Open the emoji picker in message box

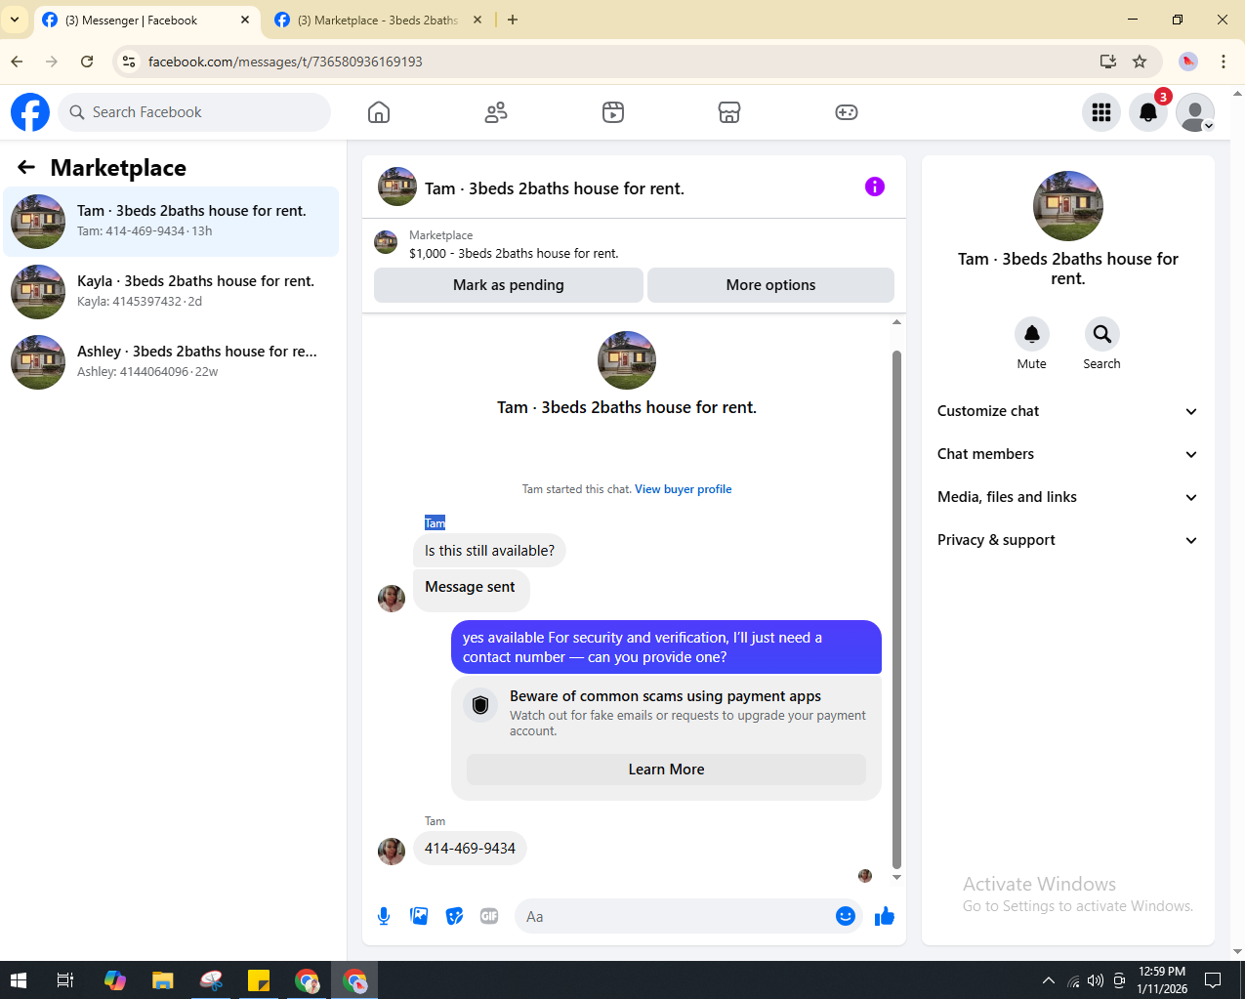[846, 916]
